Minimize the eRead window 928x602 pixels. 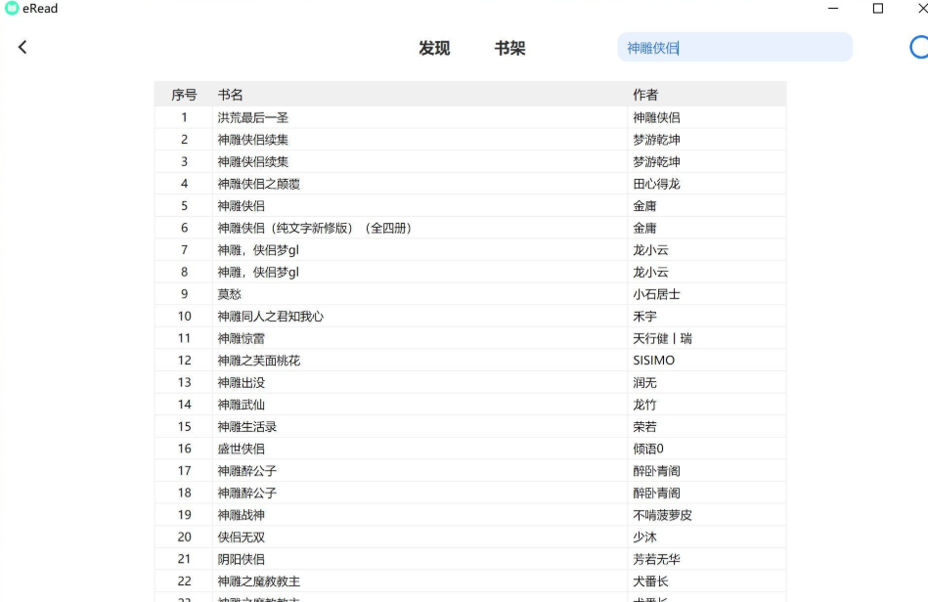point(833,8)
